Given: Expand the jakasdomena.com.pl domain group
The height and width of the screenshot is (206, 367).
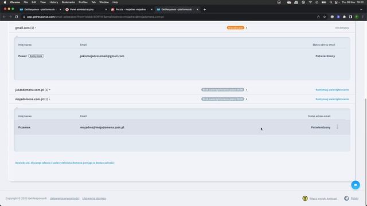Looking at the screenshot, I should (x=33, y=90).
